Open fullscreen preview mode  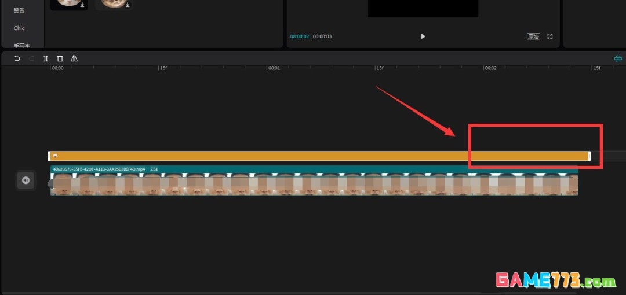coord(550,36)
